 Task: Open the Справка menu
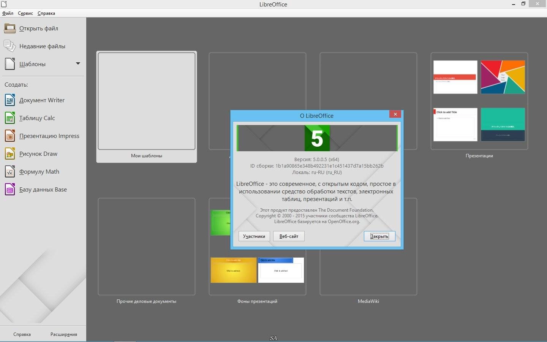point(46,13)
